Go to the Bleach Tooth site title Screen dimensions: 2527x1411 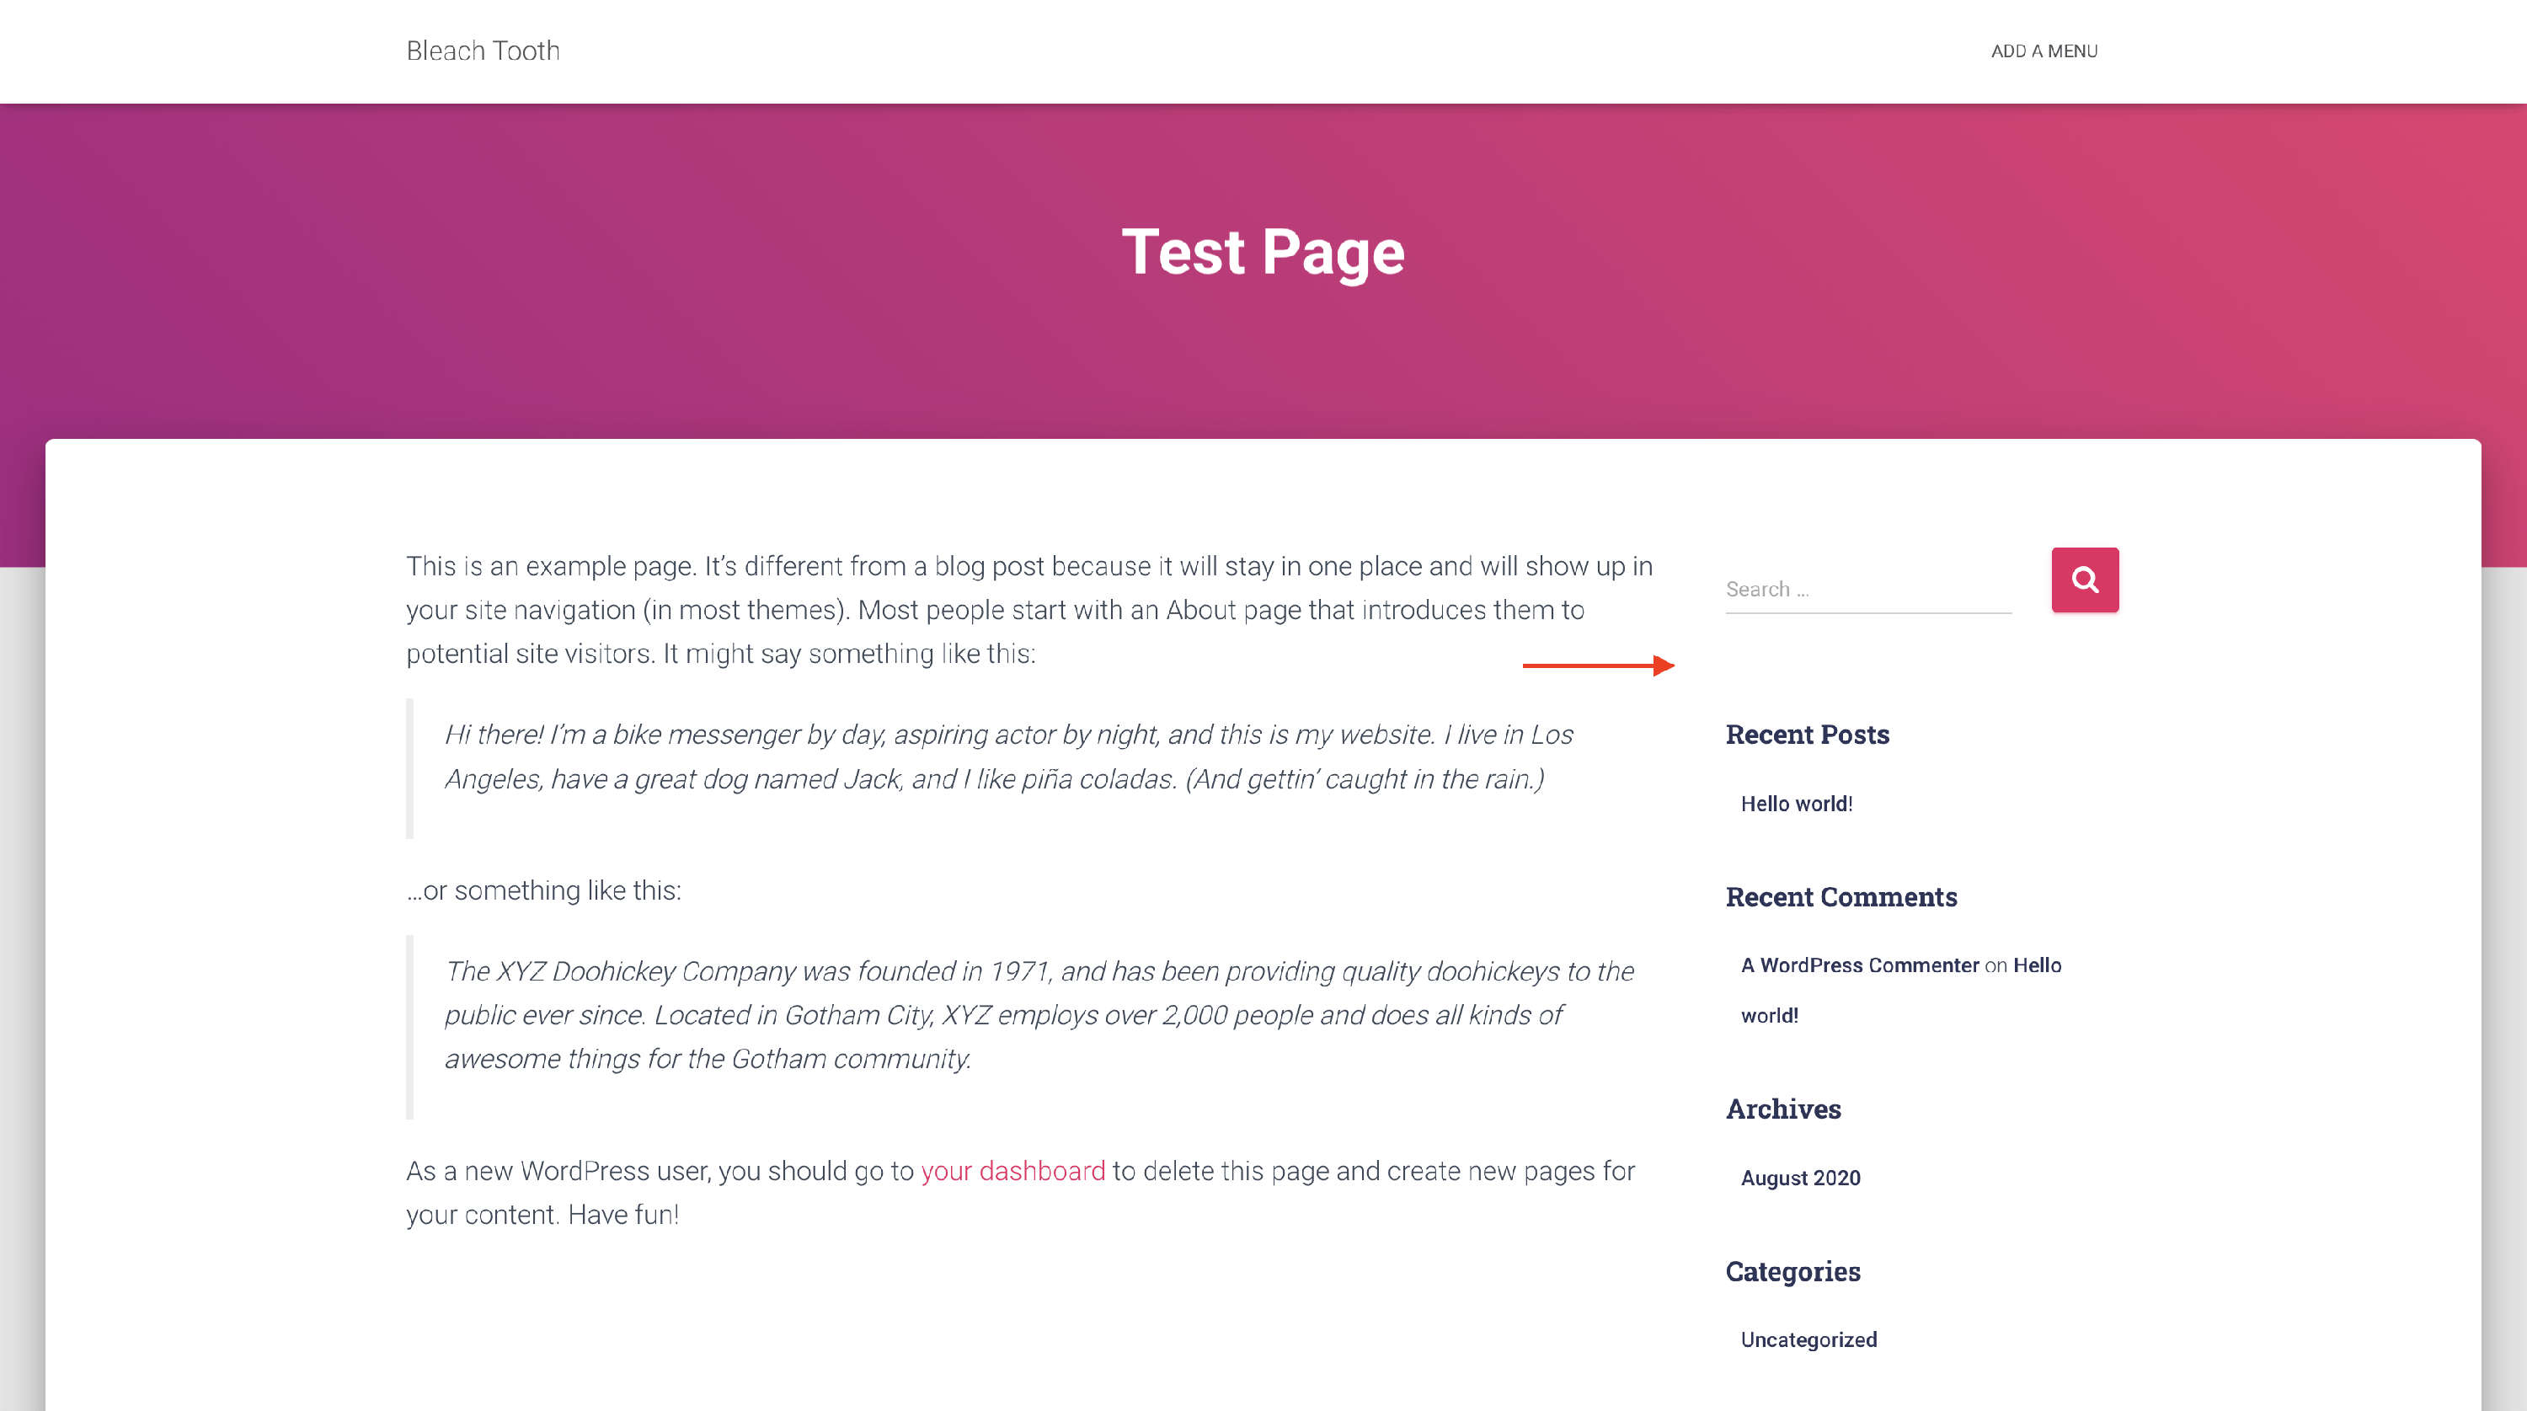(x=483, y=51)
